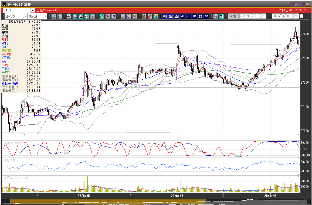Select the green pencil drawing tool
This screenshot has width=312, height=205.
[x=102, y=16]
